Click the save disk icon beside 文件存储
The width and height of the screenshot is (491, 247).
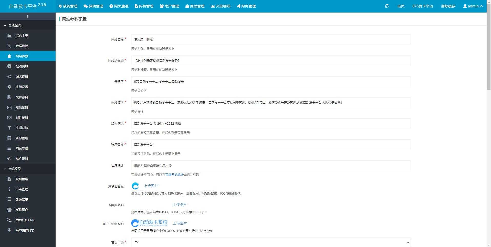click(9, 97)
